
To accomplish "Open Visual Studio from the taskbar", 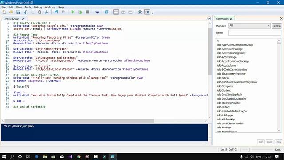I will [x=70, y=156].
